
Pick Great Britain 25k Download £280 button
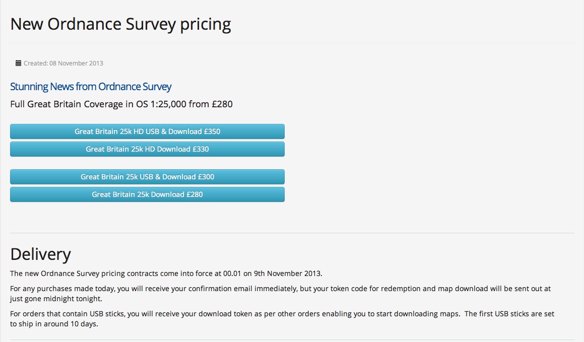tap(147, 194)
